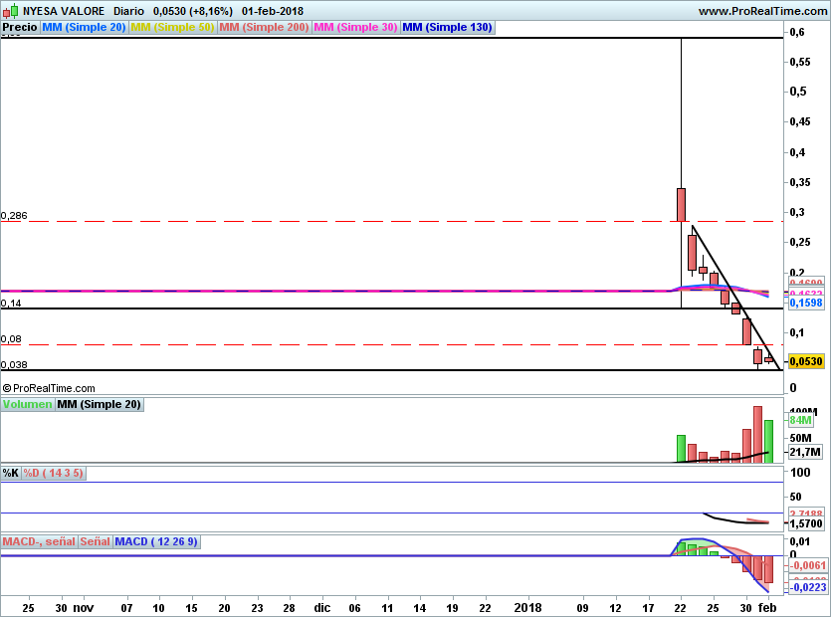Click the MACD (12 26 9) label
831x617 pixels.
[156, 541]
